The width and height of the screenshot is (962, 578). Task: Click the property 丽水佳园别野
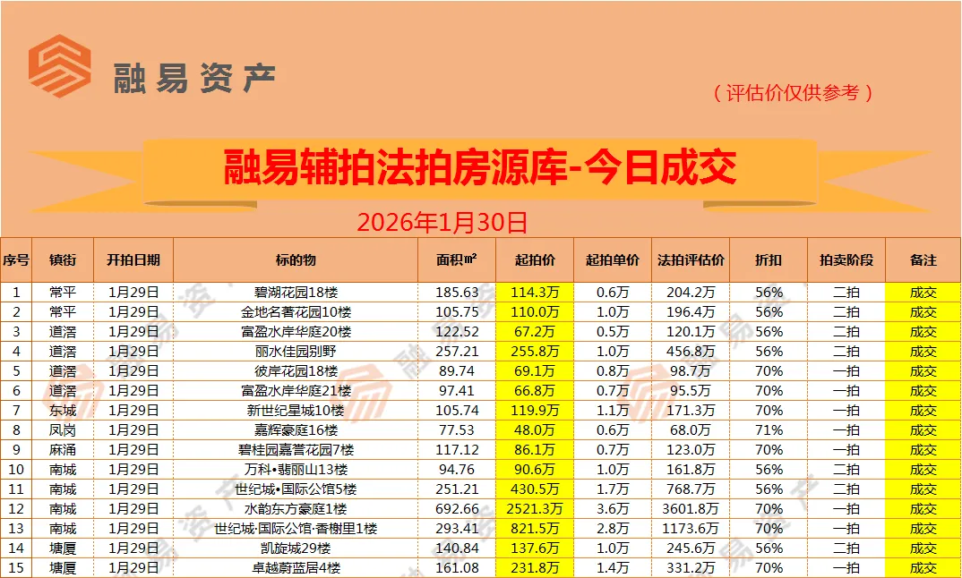click(x=296, y=352)
